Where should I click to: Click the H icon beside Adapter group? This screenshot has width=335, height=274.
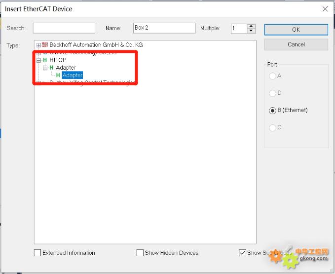51,68
